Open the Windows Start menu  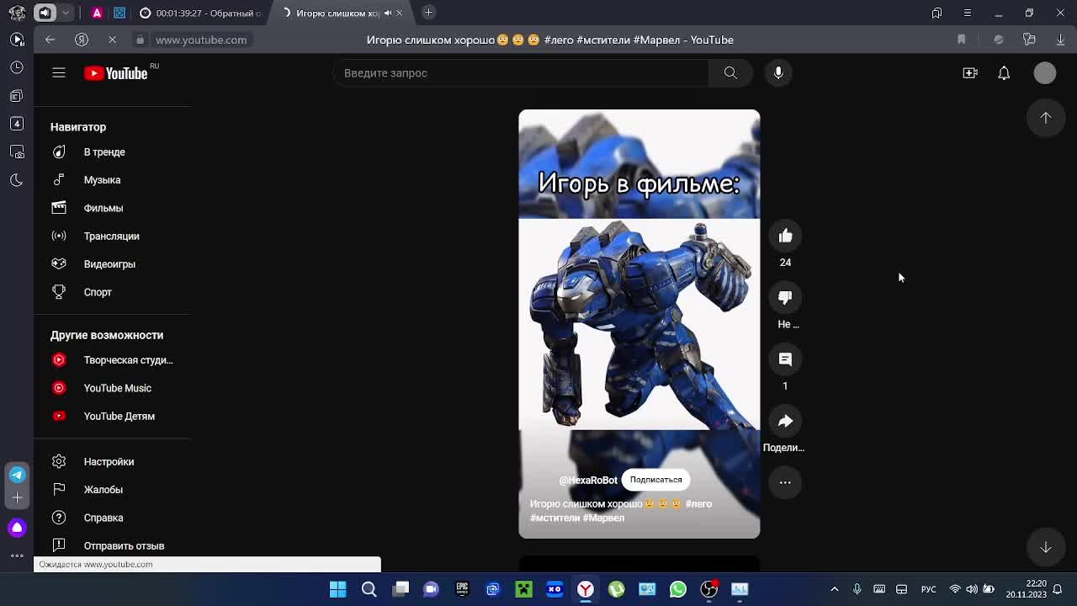click(337, 589)
